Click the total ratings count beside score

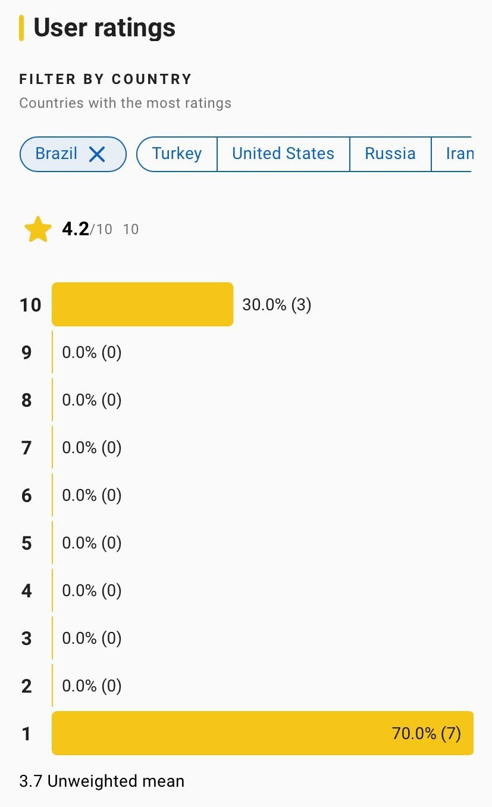(x=131, y=229)
